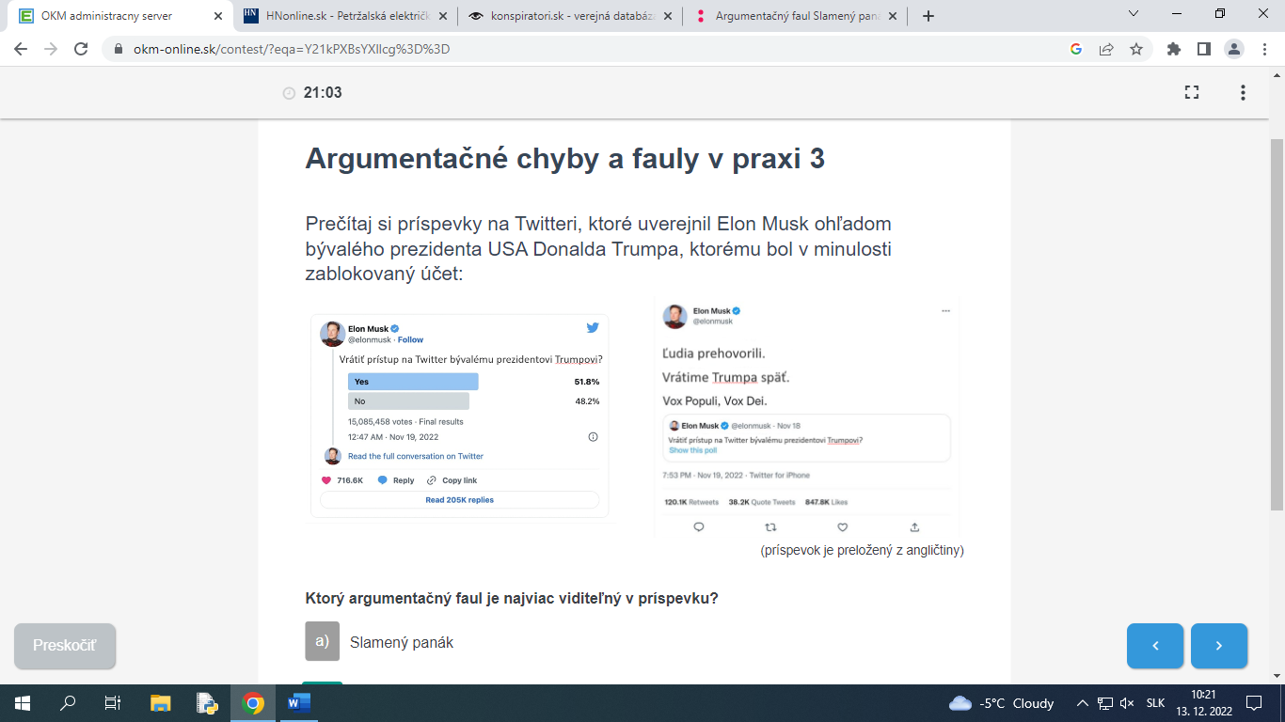Reload the page with the refresh icon
The image size is (1285, 722).
pyautogui.click(x=81, y=50)
